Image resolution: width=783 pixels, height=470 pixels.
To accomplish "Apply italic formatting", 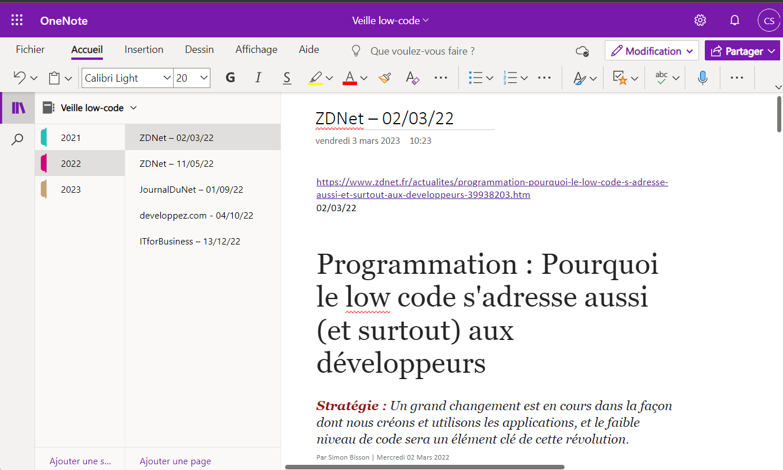I will (x=258, y=78).
